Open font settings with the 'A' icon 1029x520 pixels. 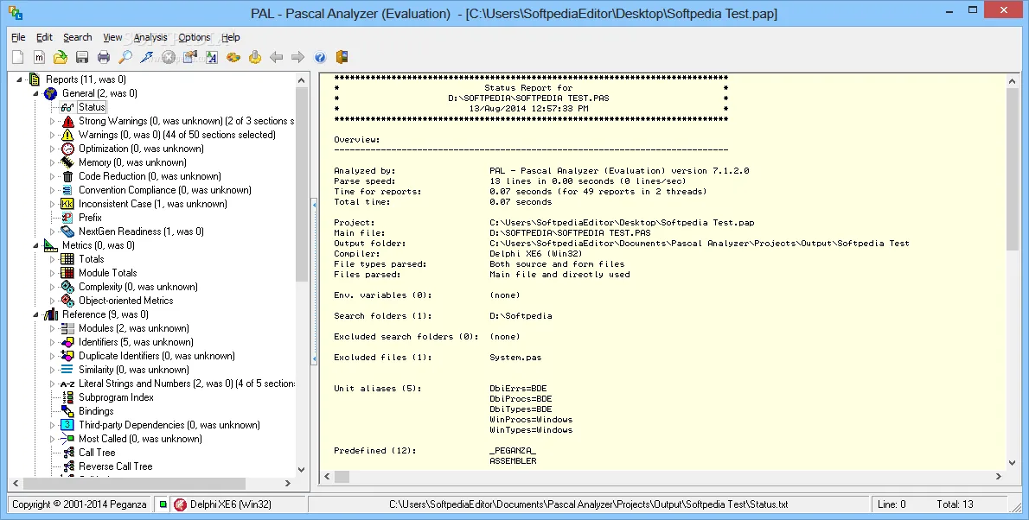(211, 58)
